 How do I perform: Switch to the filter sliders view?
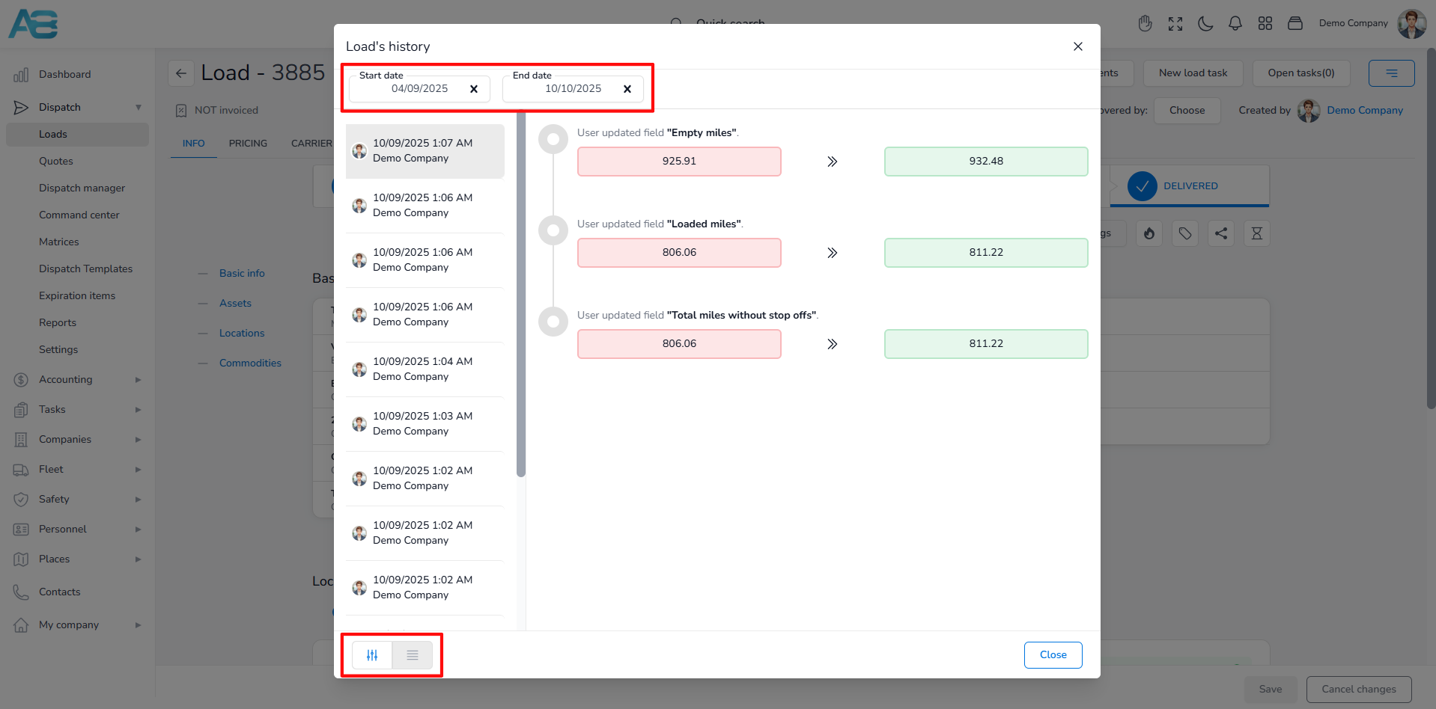tap(372, 655)
